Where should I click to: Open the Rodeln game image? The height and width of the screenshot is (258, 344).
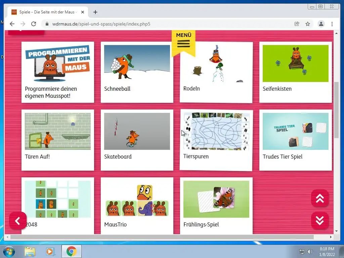[216, 63]
